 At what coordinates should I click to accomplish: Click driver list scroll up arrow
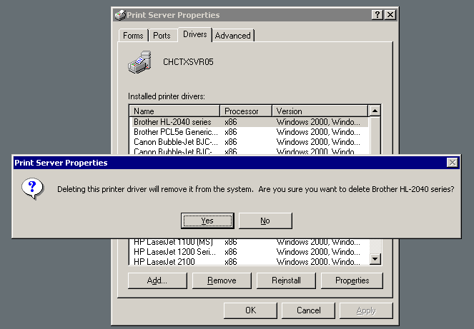[375, 111]
